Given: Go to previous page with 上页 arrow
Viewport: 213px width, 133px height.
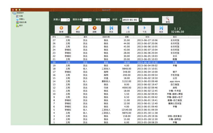Looking at the screenshot, I should (128, 29).
